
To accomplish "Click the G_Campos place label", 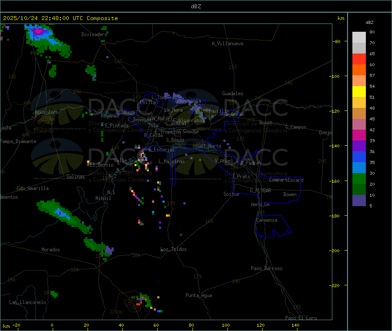I will (296, 127).
